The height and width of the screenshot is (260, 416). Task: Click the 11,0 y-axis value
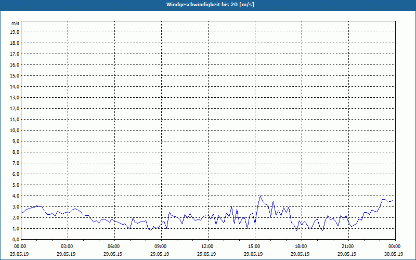(15, 120)
